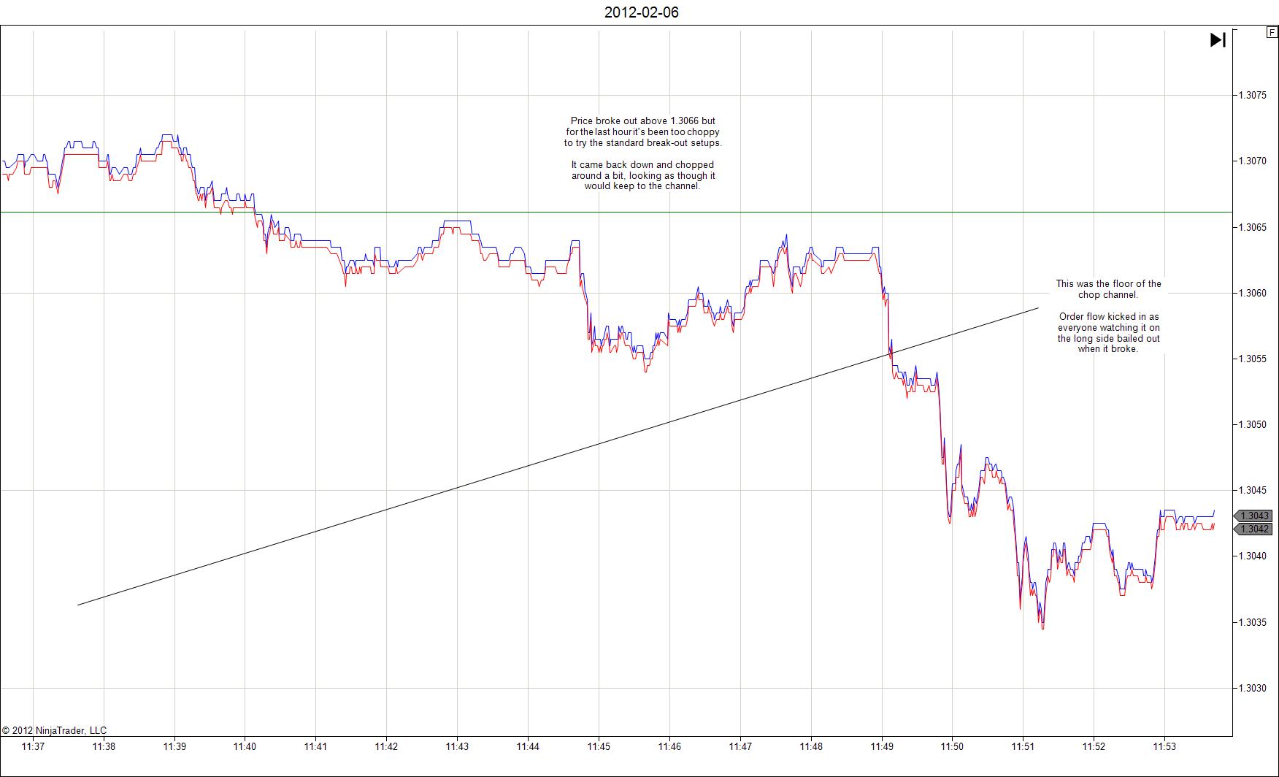Click the 11:41 time axis label

(315, 746)
